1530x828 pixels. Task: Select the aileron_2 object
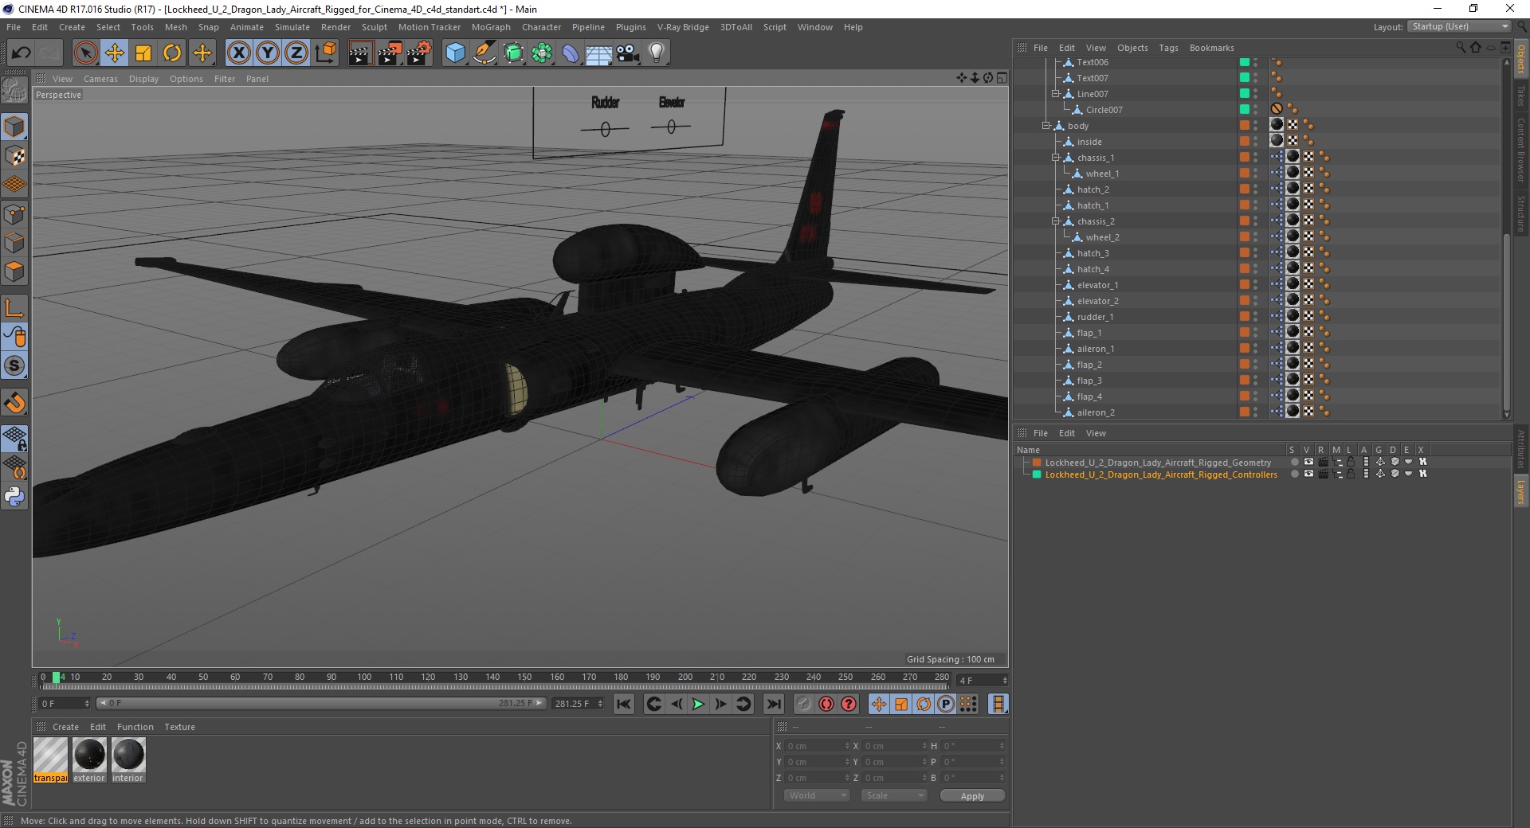coord(1096,412)
